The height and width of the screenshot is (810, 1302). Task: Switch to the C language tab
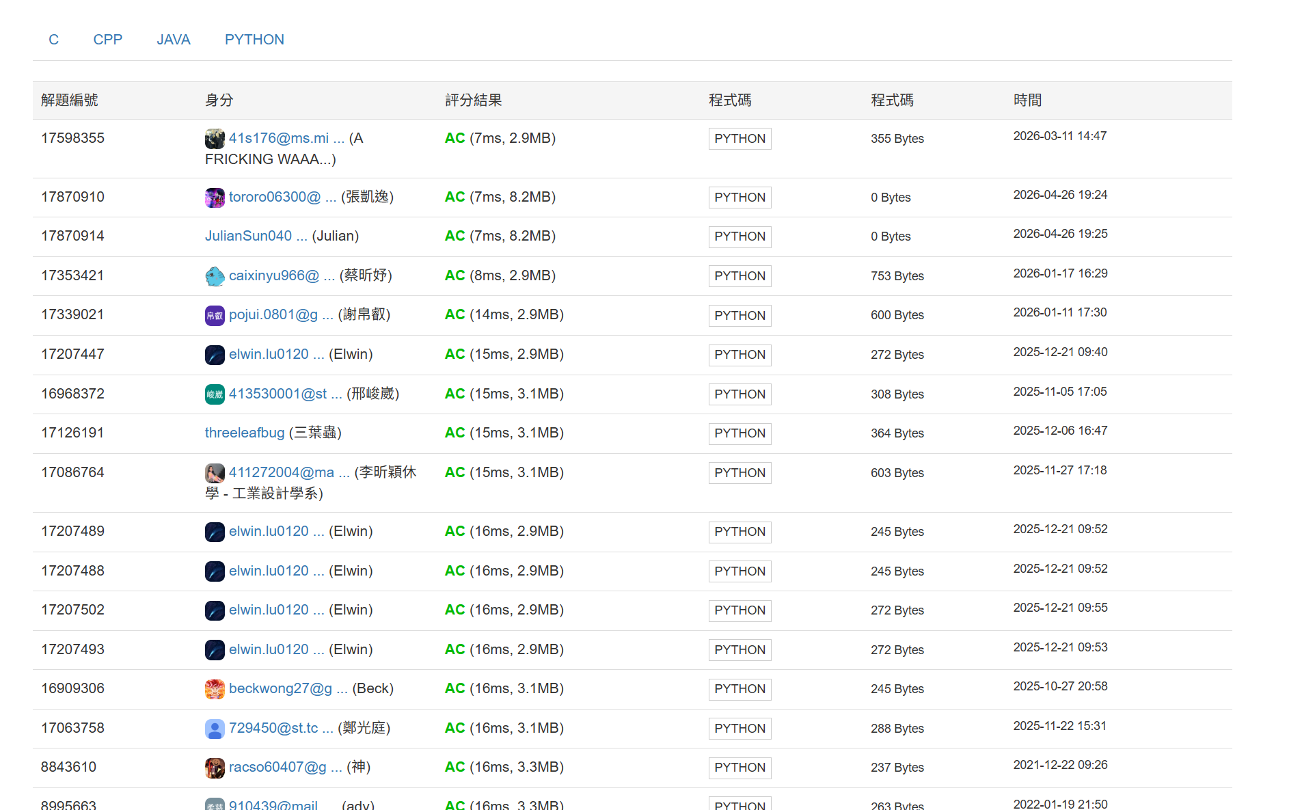[53, 40]
